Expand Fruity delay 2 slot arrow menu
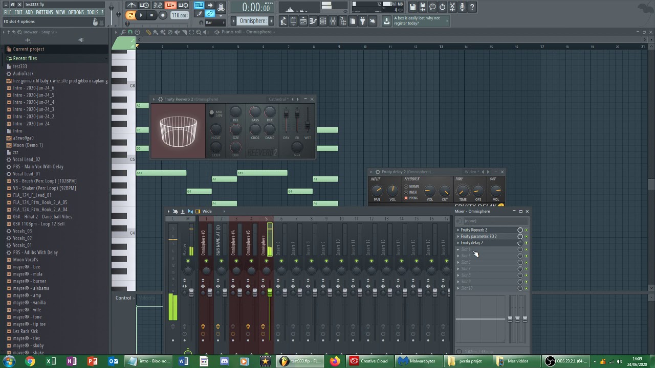655x368 pixels. point(458,243)
